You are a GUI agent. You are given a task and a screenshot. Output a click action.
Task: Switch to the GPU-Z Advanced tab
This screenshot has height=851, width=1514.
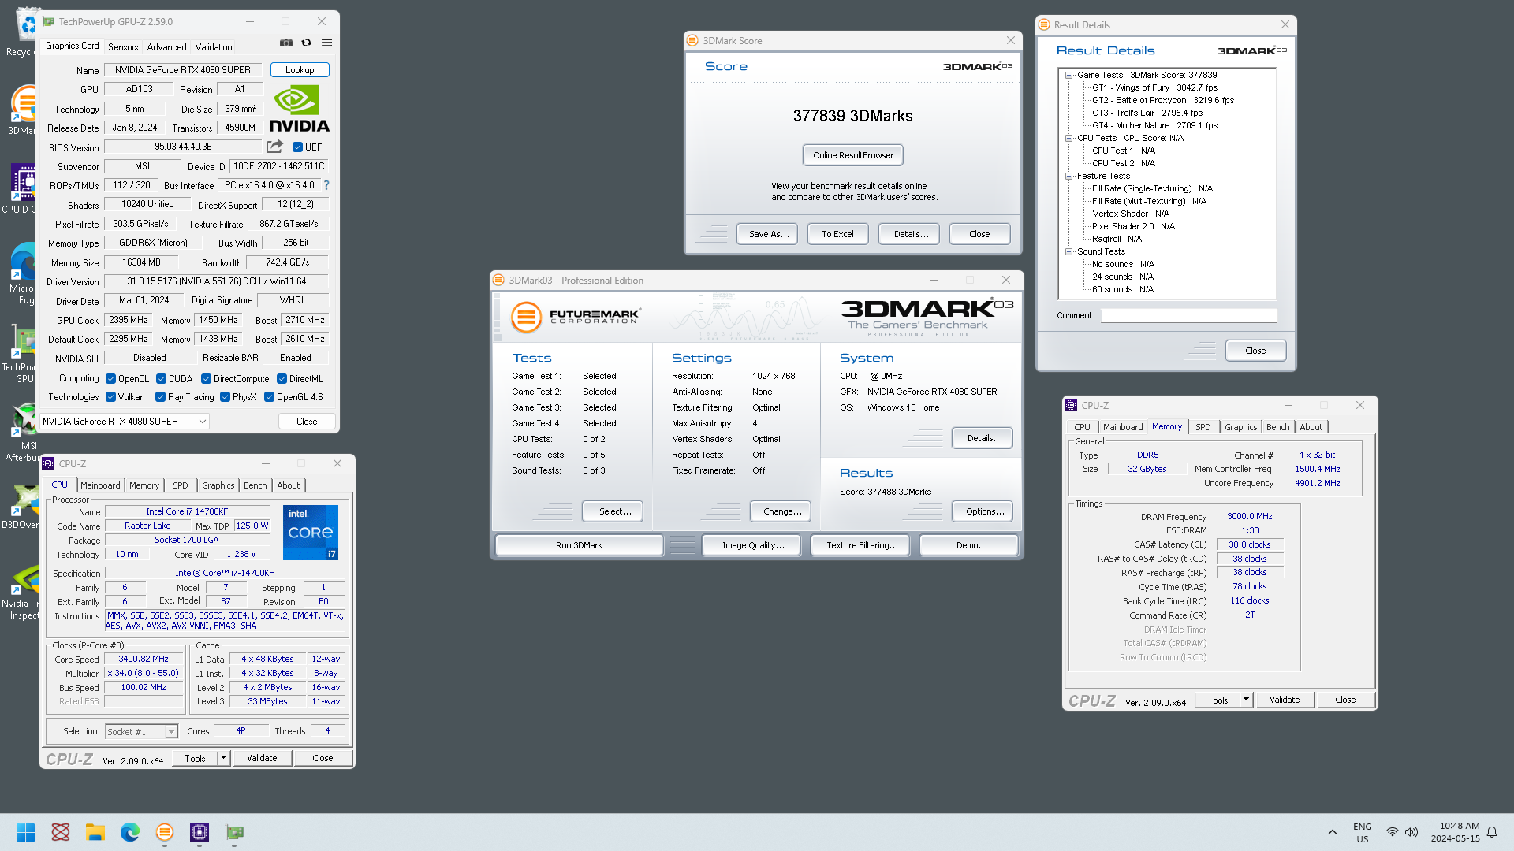166,47
